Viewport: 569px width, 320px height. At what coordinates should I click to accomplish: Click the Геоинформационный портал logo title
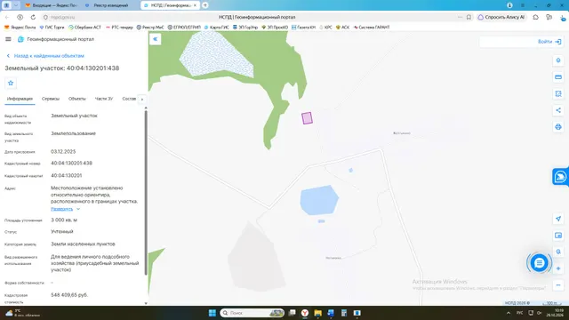[x=56, y=39]
